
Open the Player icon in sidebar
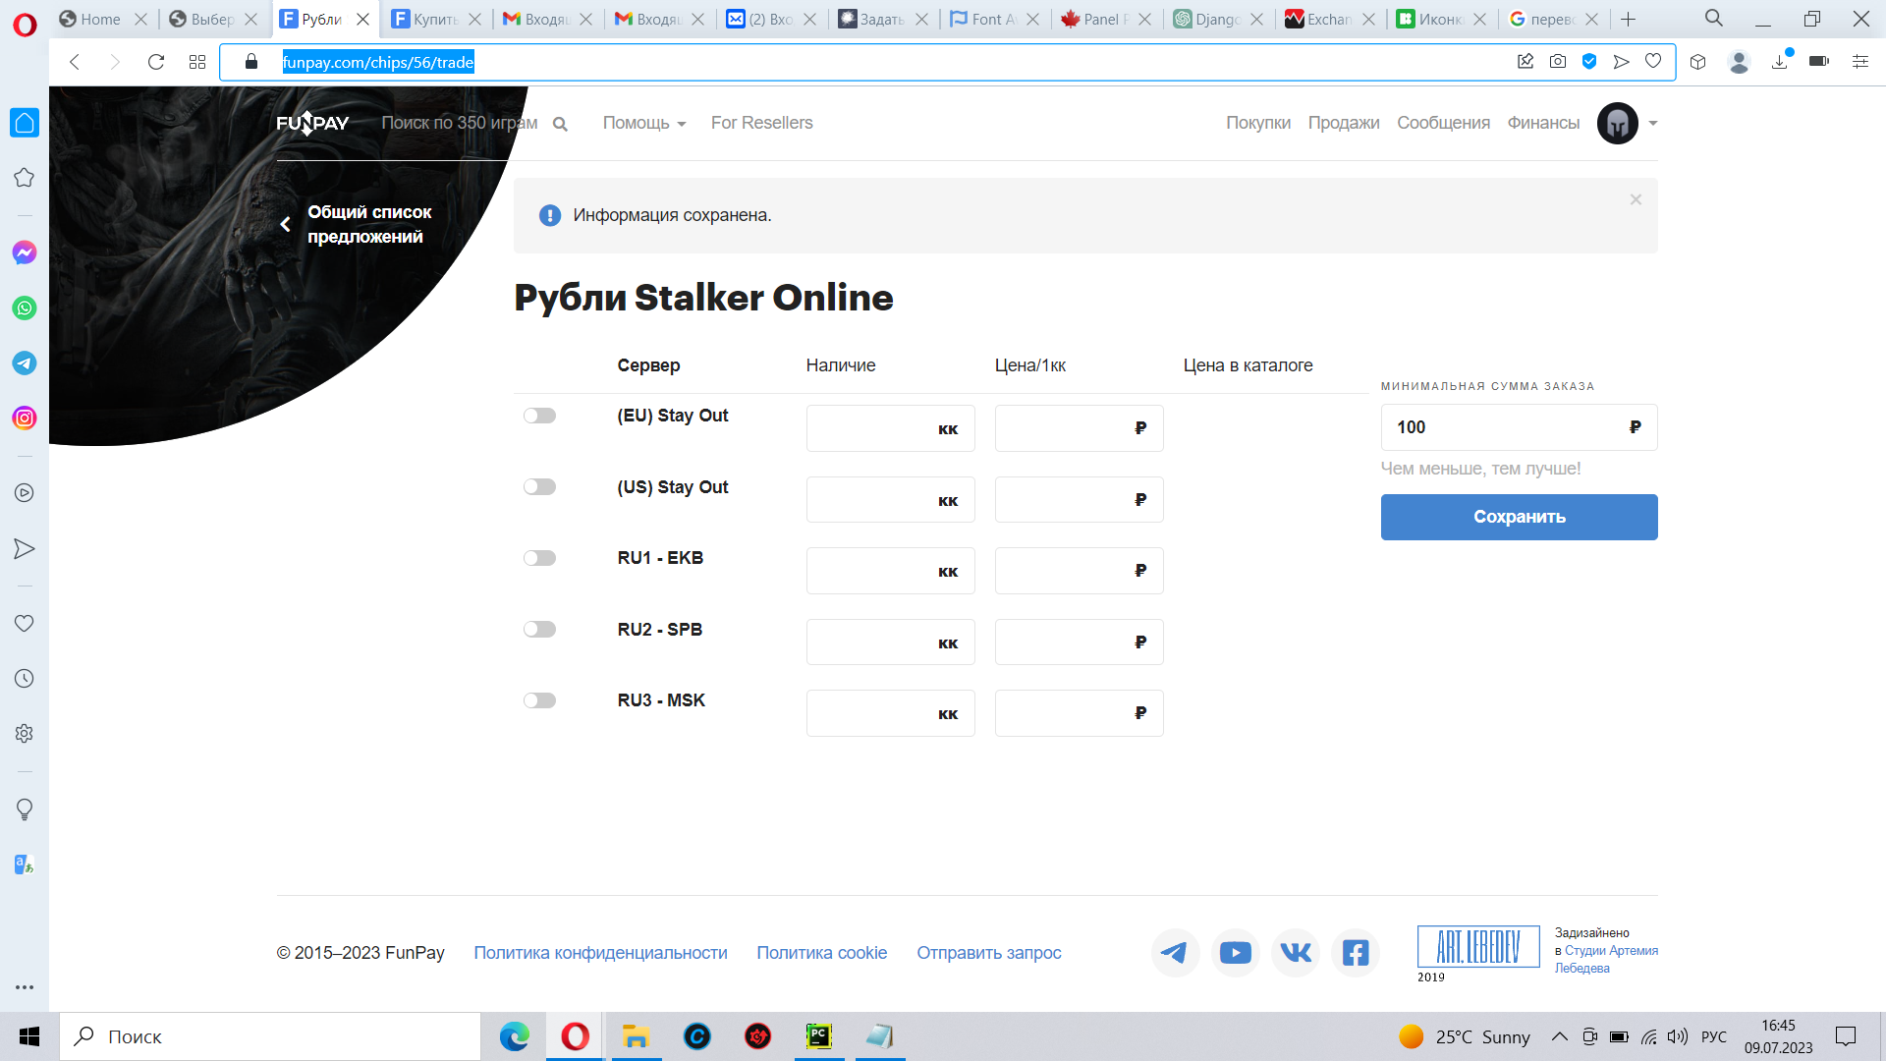[x=25, y=493]
